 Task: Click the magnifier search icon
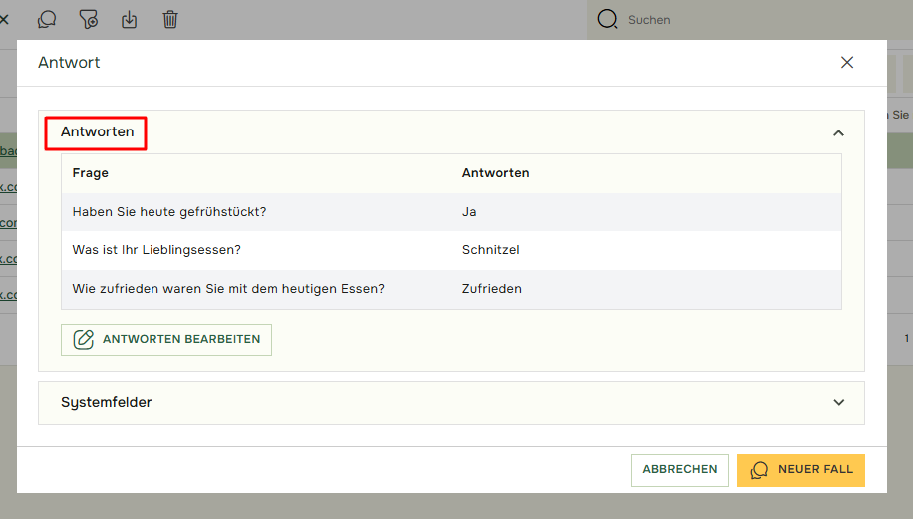pyautogui.click(x=607, y=19)
